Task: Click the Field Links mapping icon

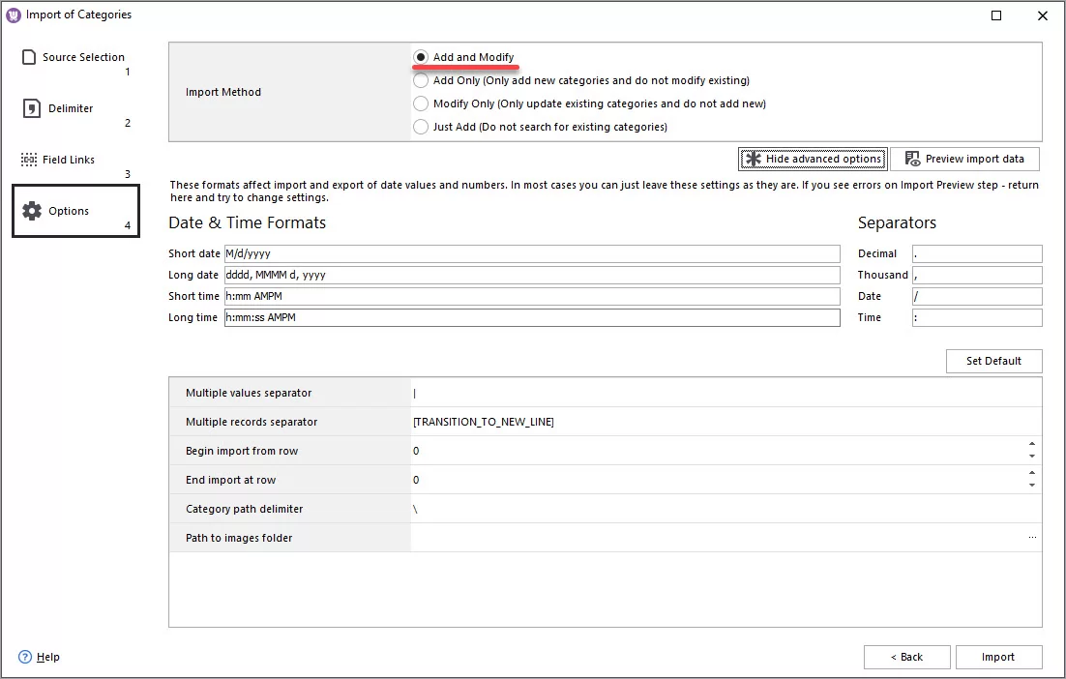Action: 28,159
